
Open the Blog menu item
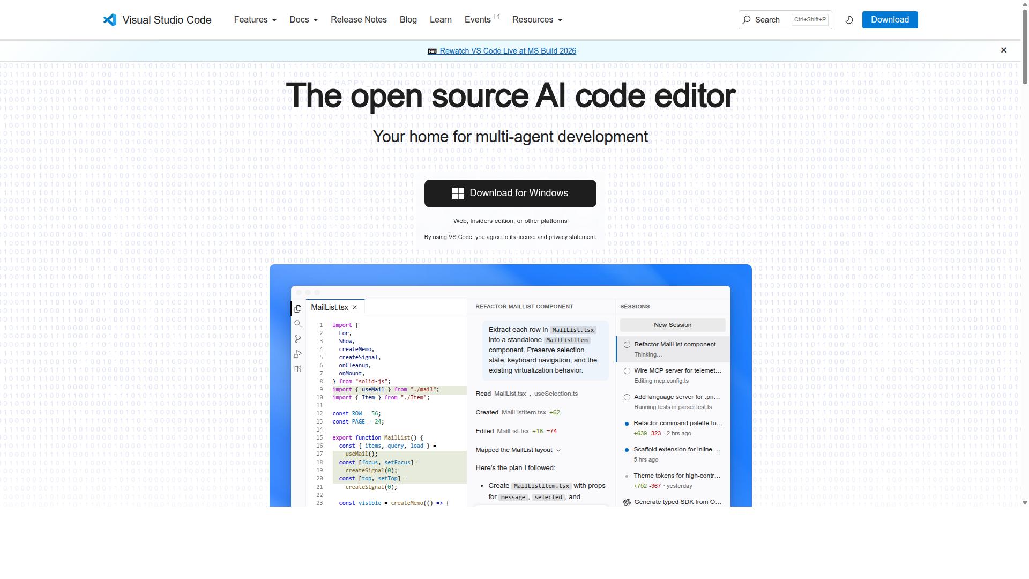pyautogui.click(x=408, y=20)
